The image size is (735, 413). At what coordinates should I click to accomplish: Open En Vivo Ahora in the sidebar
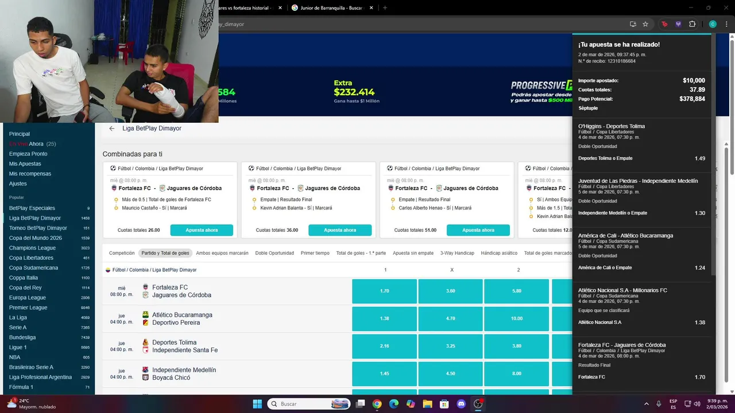tap(32, 144)
